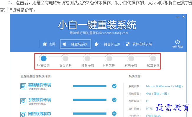192x117 pixels.
Task: Click the 系统软件环境 progress bar
Action: [x=90, y=100]
